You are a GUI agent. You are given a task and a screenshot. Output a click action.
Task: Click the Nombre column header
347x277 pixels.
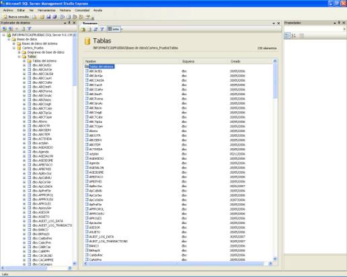click(132, 62)
